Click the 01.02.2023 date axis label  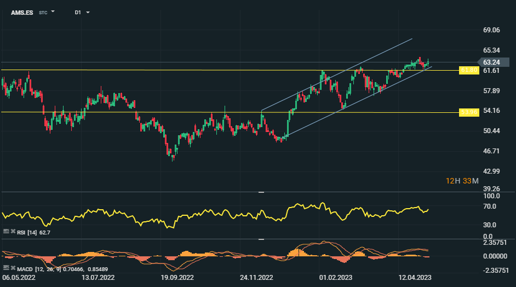pos(336,278)
